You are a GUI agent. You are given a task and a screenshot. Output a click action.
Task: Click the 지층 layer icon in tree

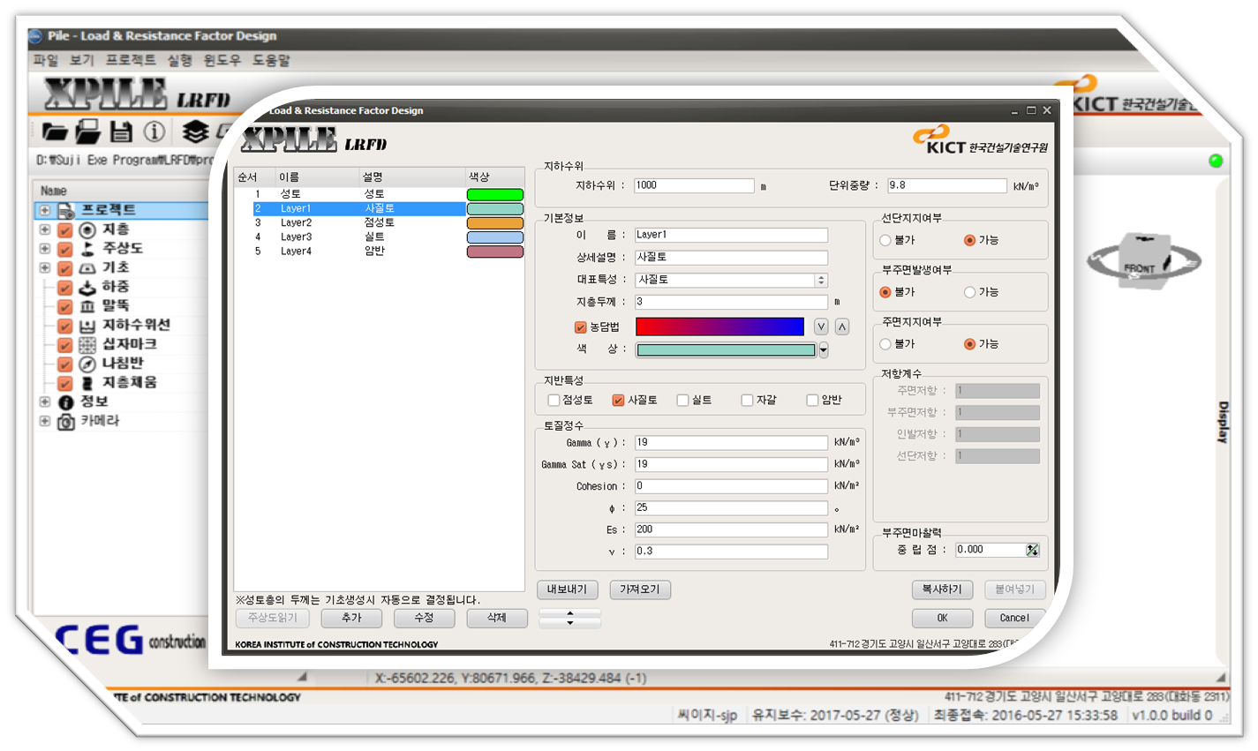87,230
